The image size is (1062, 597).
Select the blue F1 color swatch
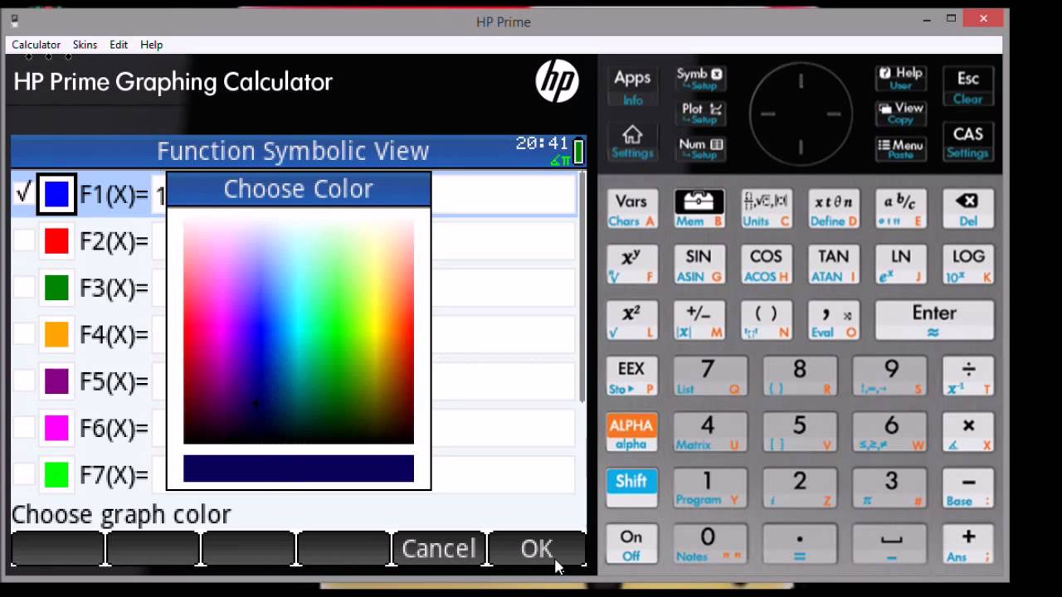tap(56, 194)
